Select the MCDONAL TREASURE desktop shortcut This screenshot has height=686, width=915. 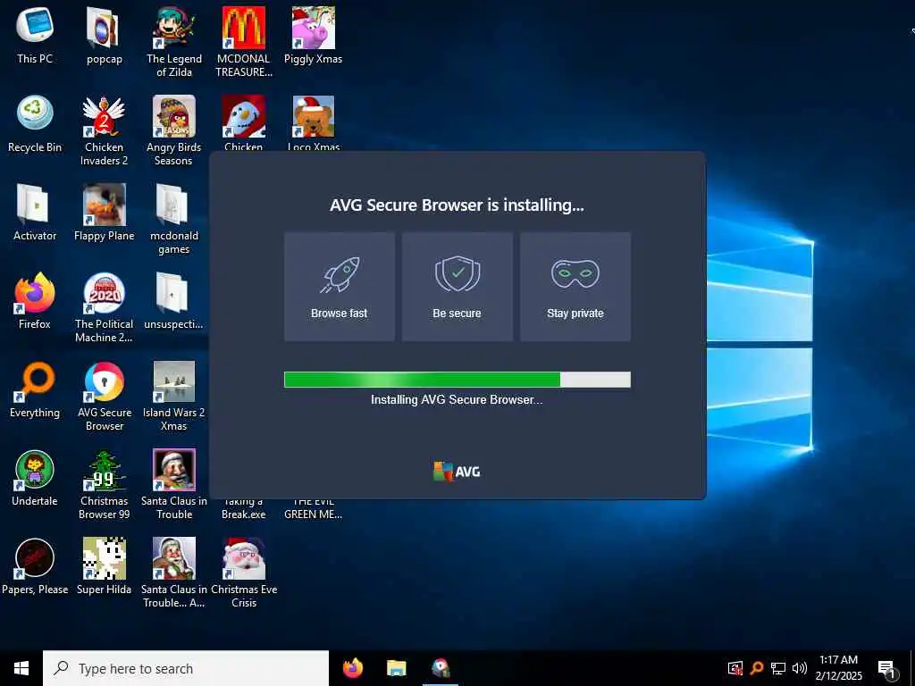(x=244, y=41)
